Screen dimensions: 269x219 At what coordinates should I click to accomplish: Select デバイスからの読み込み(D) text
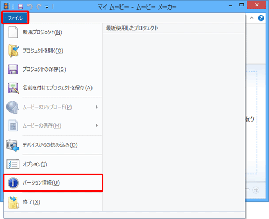(x=50, y=145)
